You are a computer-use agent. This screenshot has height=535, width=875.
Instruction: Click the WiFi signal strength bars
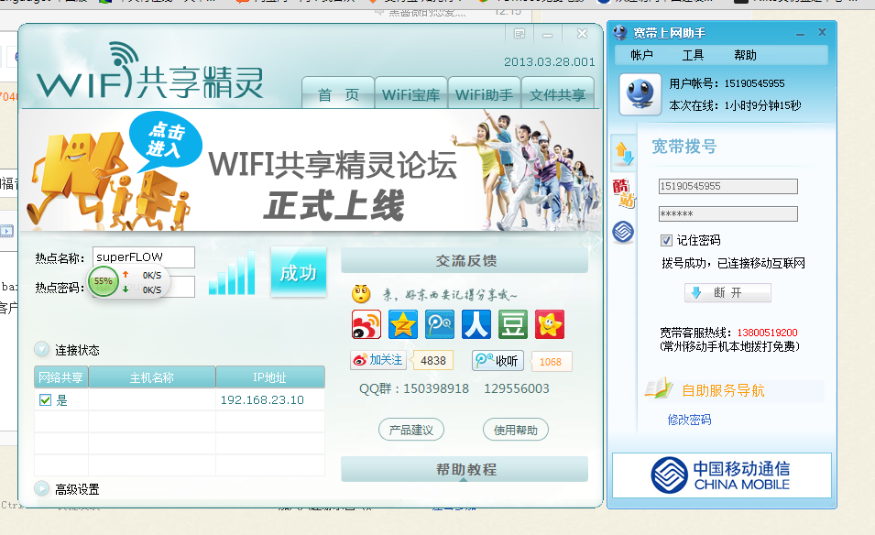pos(232,273)
